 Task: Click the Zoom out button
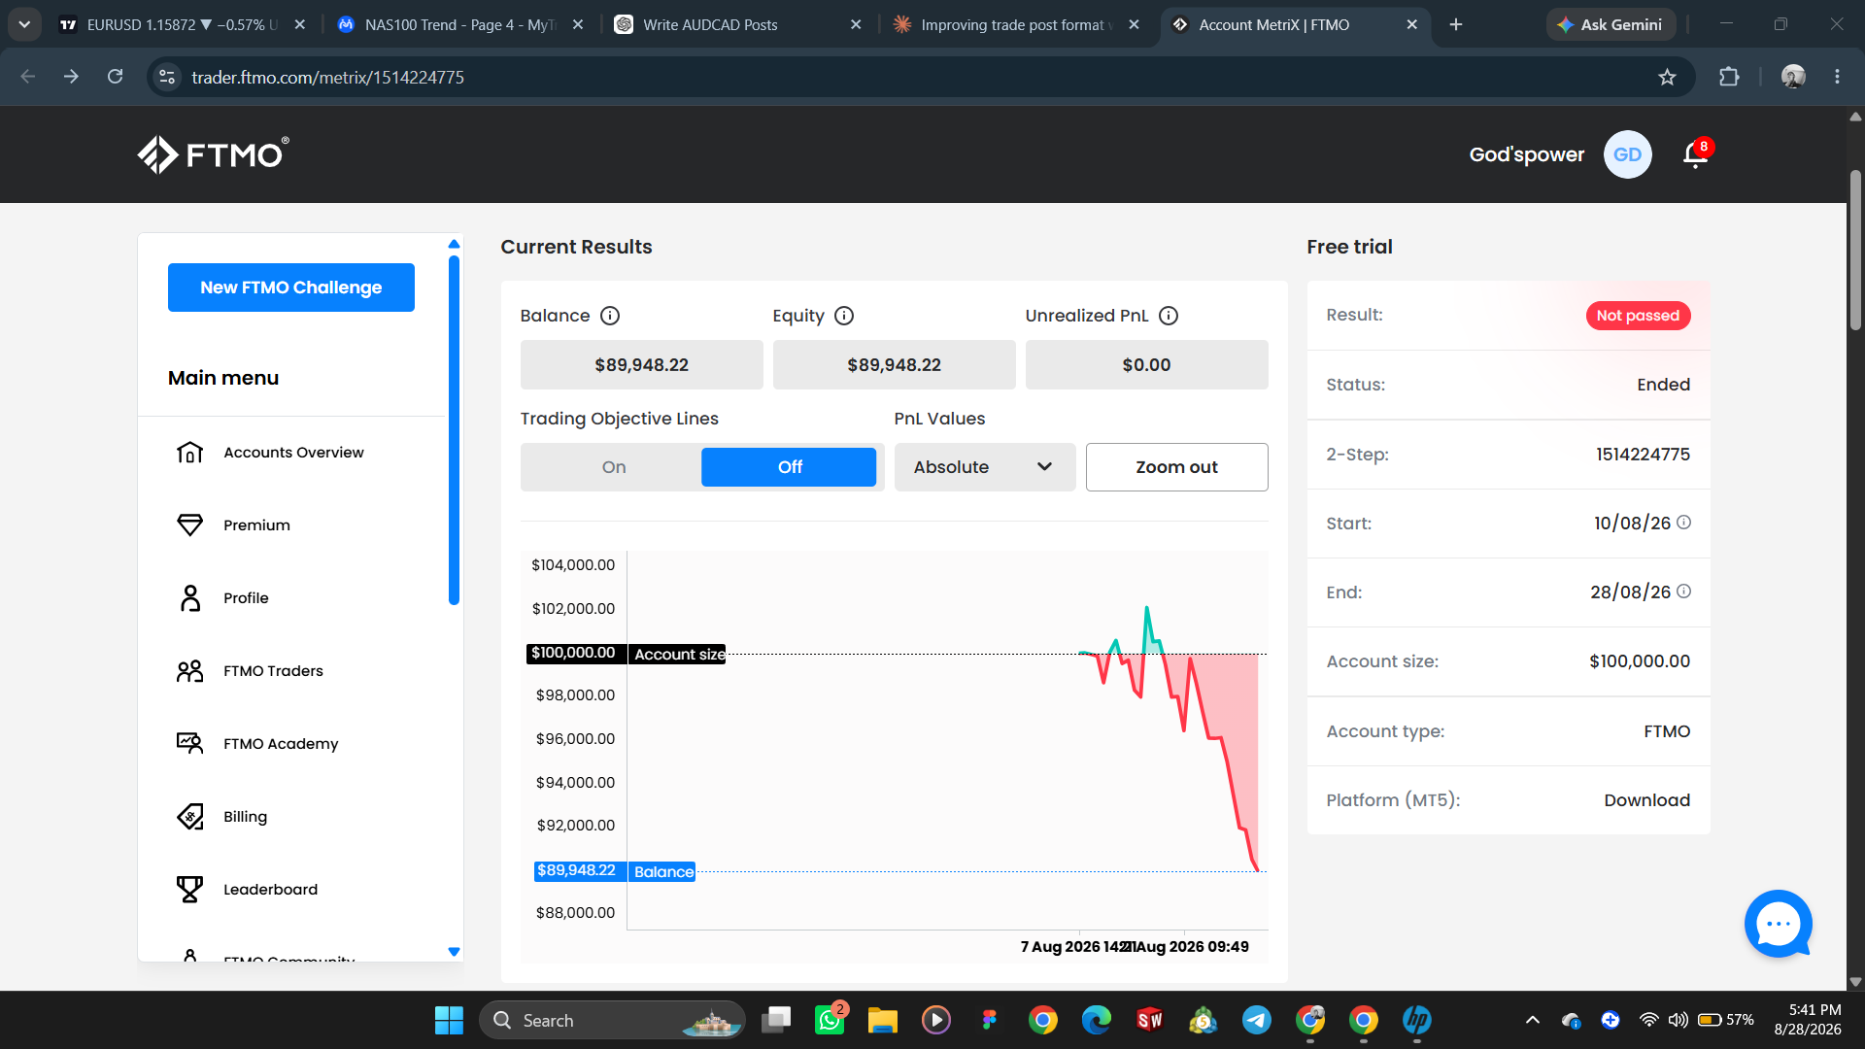[x=1176, y=467]
